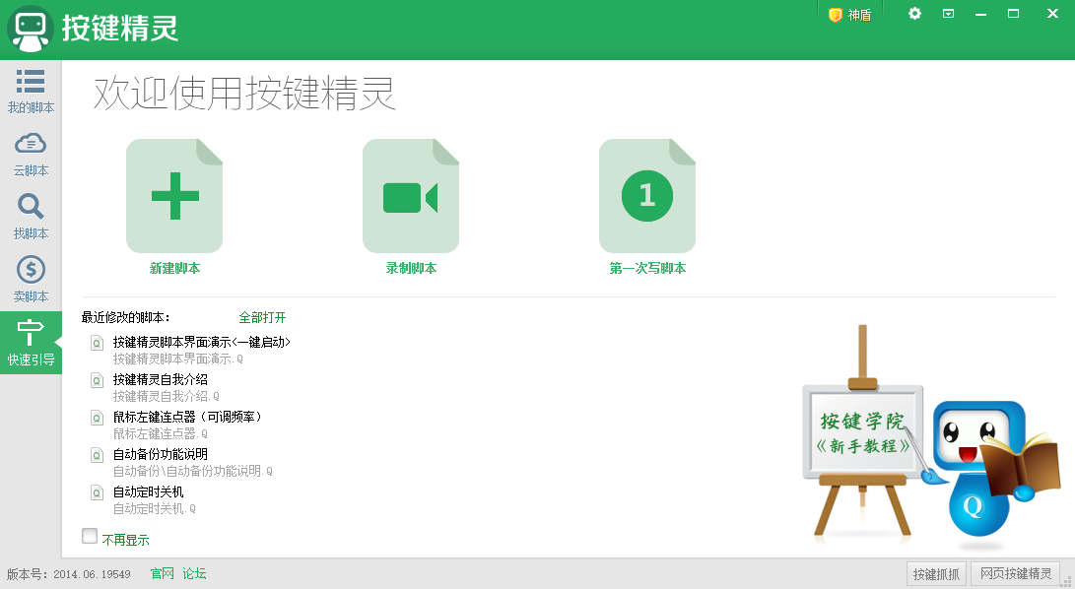The height and width of the screenshot is (589, 1075).
Task: Check the 不再显示 checkbox
Action: click(90, 537)
